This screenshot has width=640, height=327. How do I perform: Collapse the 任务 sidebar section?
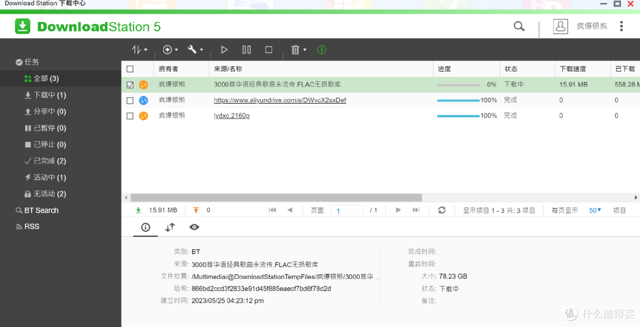point(27,62)
